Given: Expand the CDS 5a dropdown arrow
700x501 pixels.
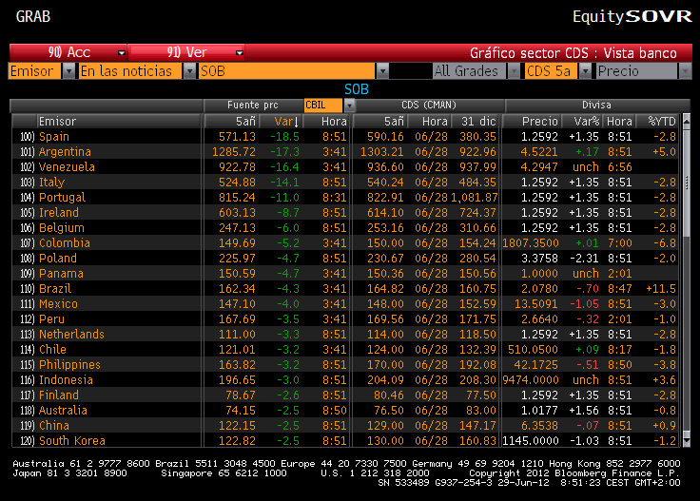Looking at the screenshot, I should tap(585, 71).
